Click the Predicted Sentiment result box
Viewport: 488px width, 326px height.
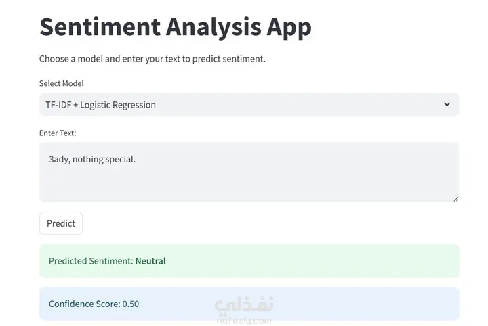(x=249, y=261)
